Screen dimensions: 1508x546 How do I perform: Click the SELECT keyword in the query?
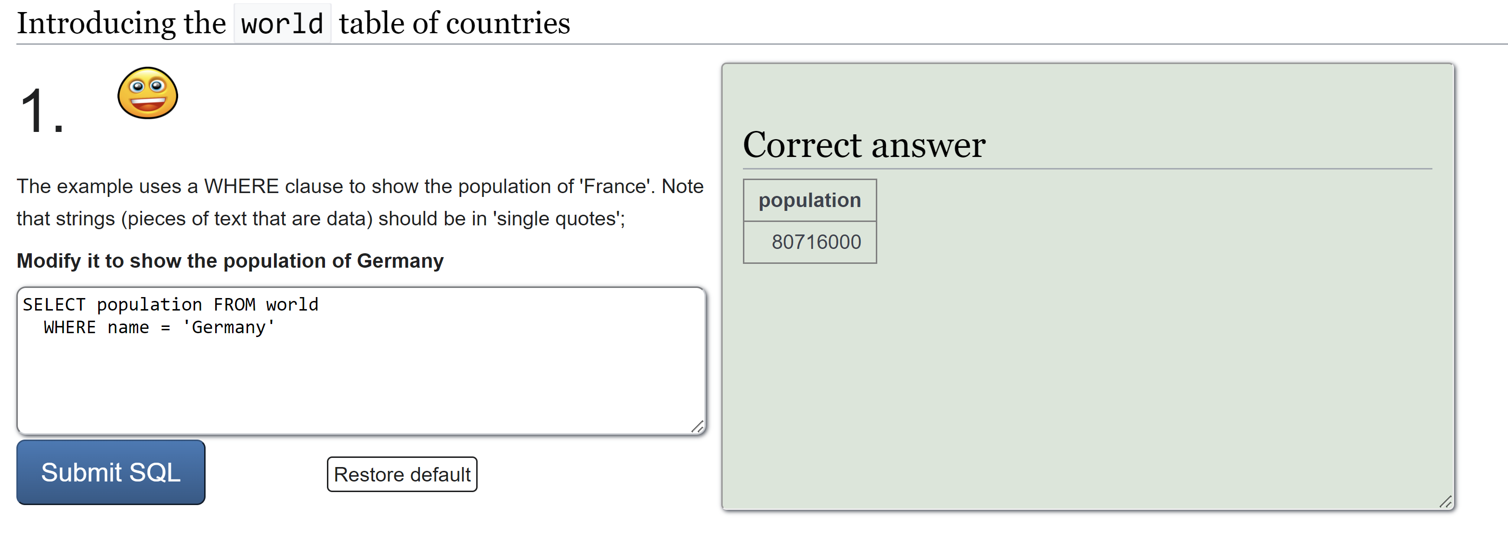54,304
